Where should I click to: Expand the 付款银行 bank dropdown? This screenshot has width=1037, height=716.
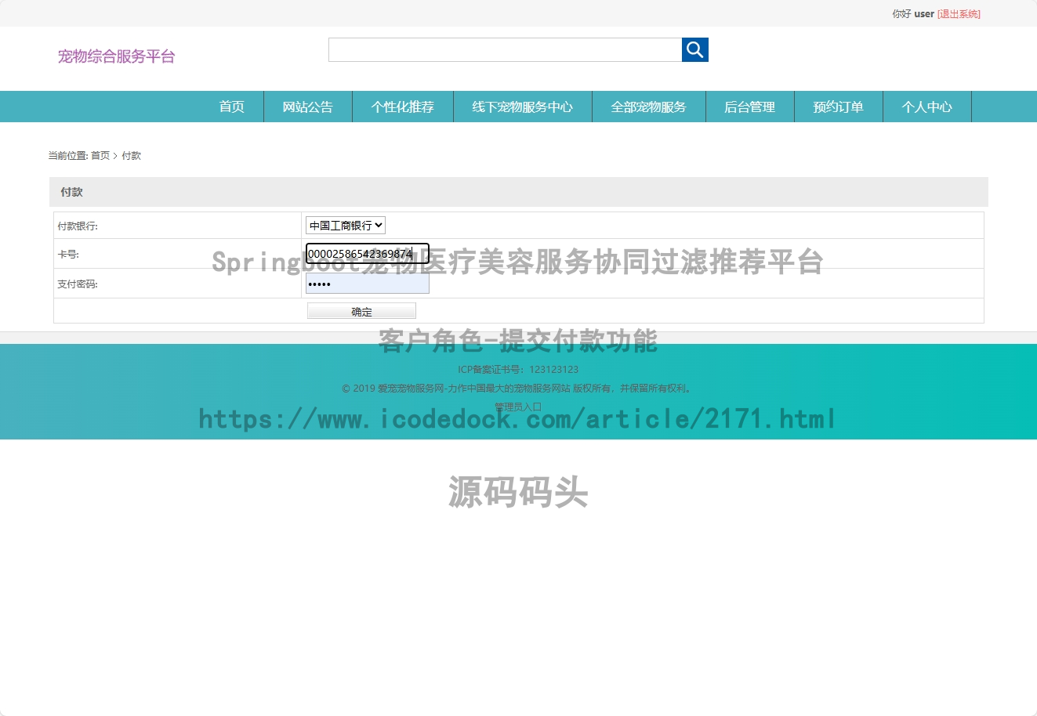[x=346, y=226]
